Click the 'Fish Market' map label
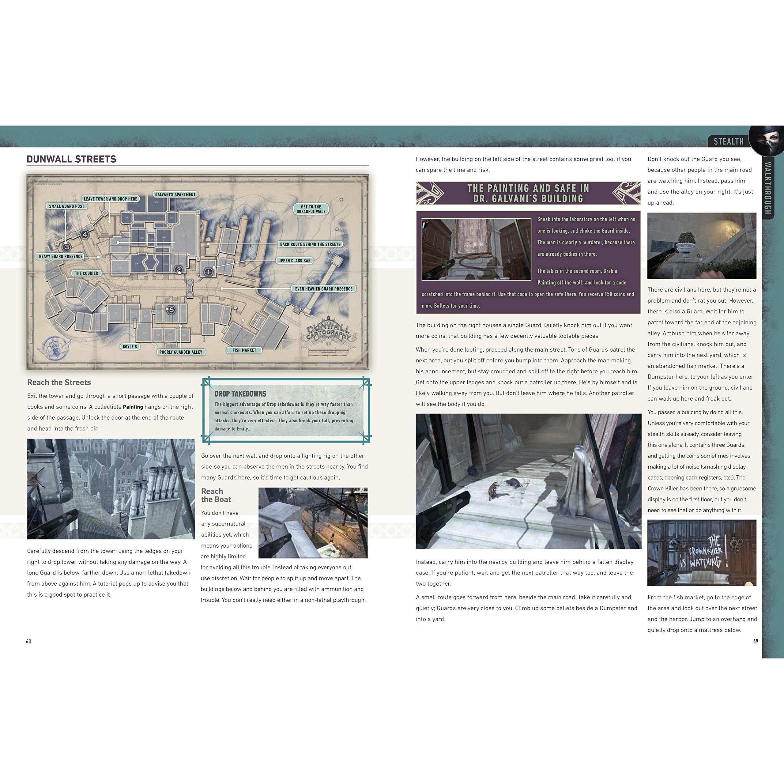784x784 pixels. pyautogui.click(x=244, y=350)
